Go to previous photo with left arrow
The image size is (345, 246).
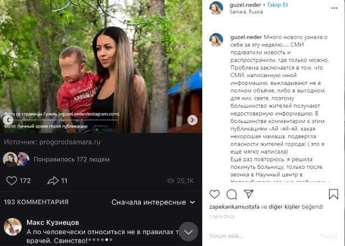(8, 120)
